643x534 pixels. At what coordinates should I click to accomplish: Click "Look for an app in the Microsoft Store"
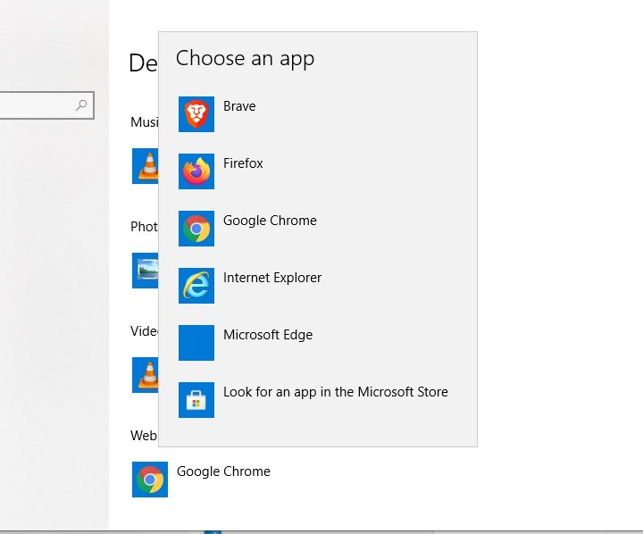[x=336, y=392]
